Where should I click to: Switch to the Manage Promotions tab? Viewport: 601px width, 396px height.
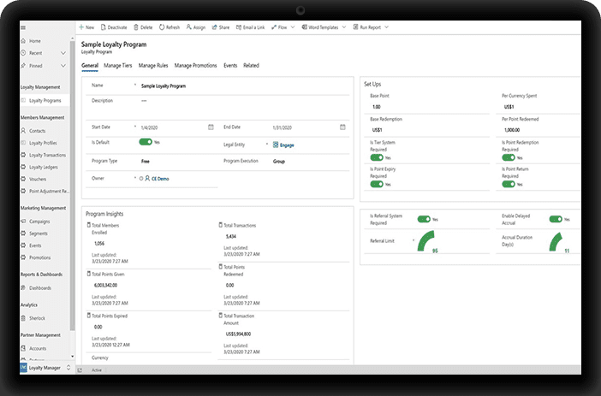click(x=195, y=65)
